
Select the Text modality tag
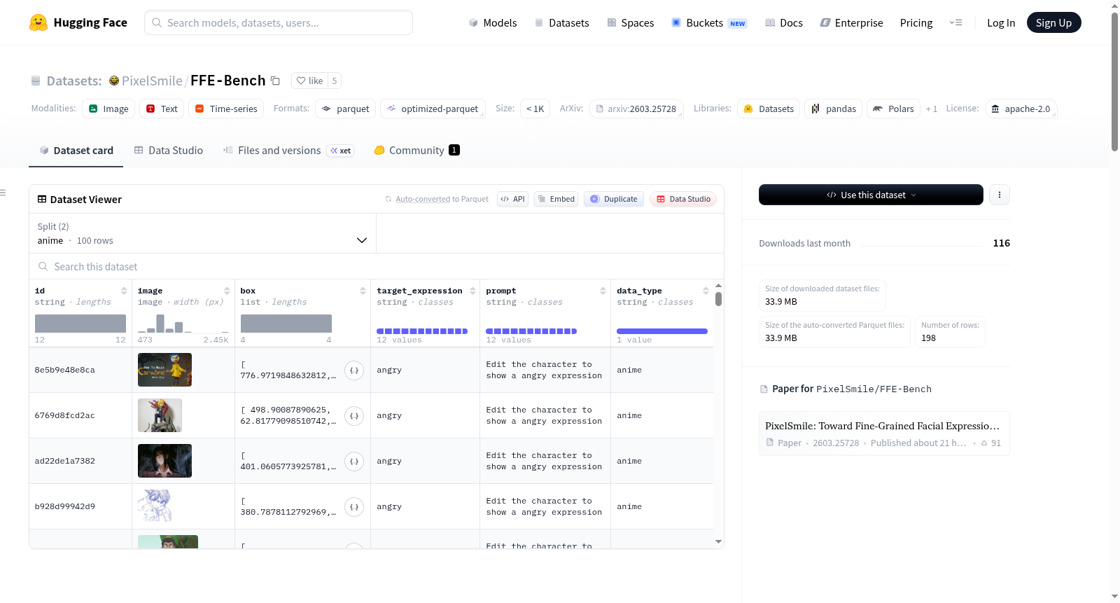pos(162,109)
